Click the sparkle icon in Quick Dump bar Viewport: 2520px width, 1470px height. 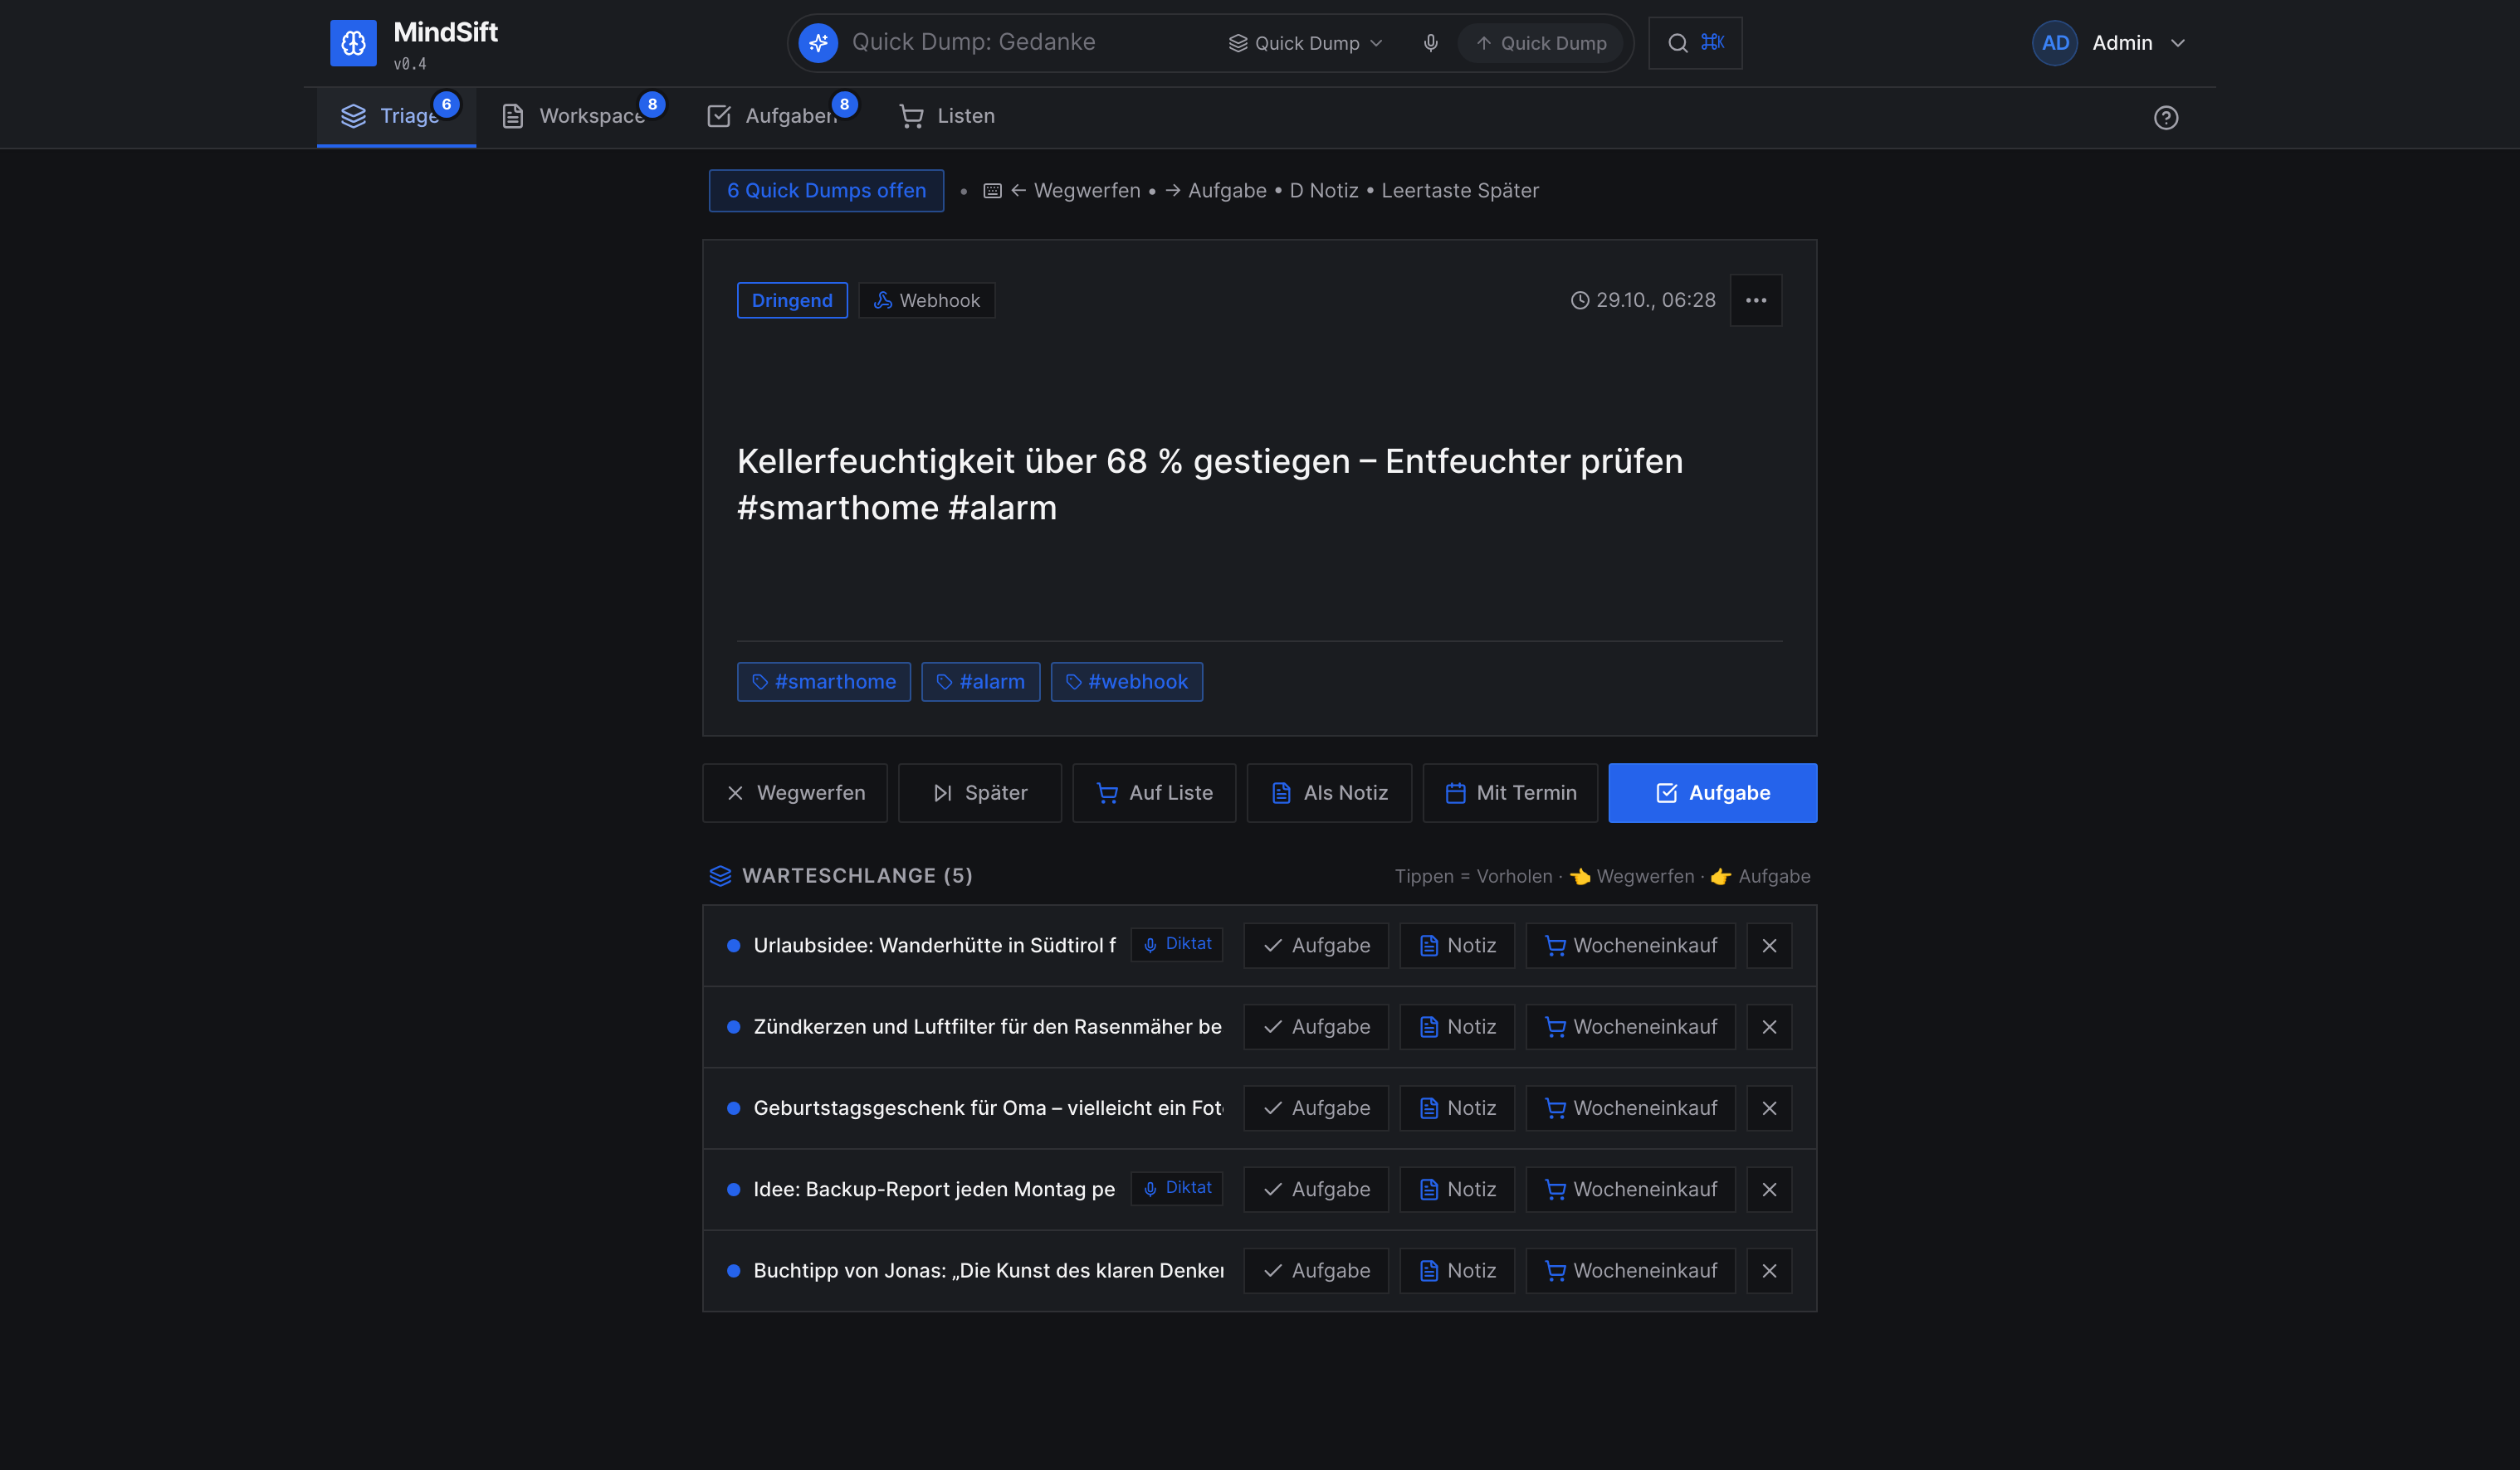pos(818,43)
